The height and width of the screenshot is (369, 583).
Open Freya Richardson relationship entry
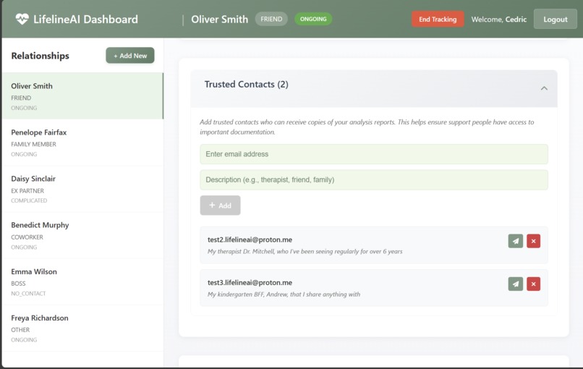coord(82,328)
